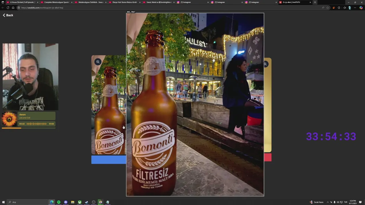Open the Copilot icon in browser toolbar
Screen dimensions: 365x205
tap(361, 8)
